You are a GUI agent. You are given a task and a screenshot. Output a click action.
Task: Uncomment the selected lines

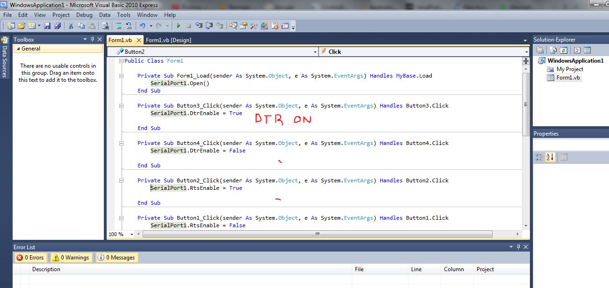pyautogui.click(x=129, y=26)
